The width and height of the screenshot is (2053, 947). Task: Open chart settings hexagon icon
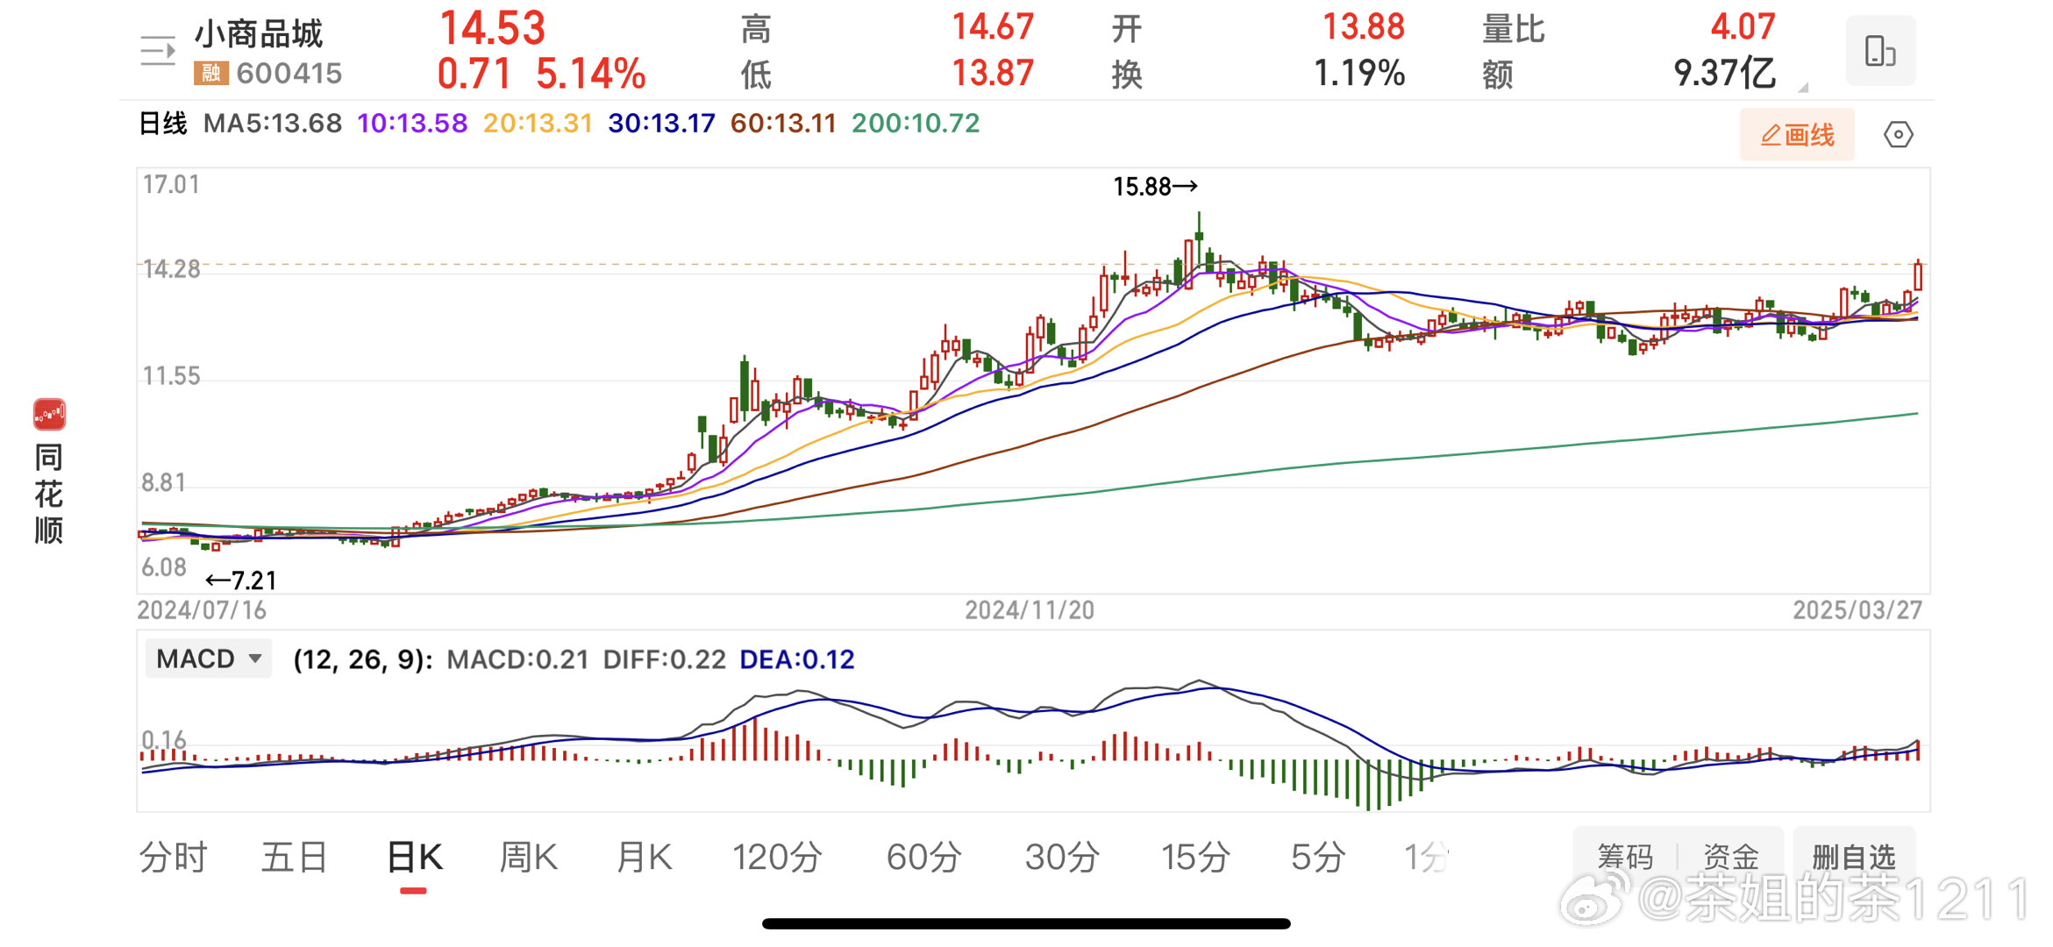pos(1898,135)
